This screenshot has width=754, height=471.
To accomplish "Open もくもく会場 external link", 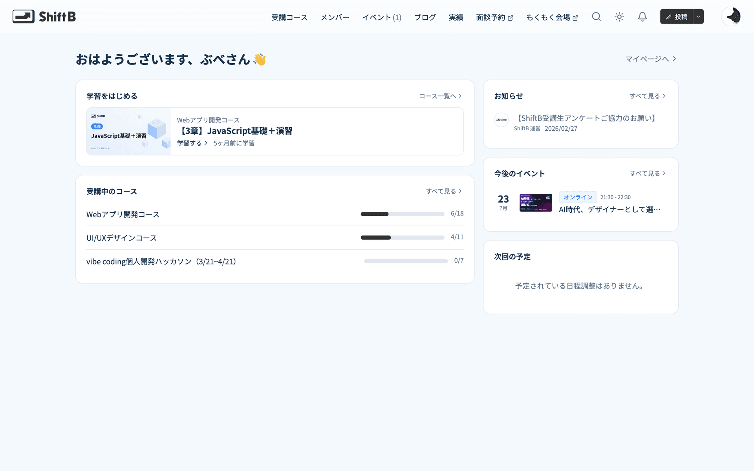I will pyautogui.click(x=552, y=17).
